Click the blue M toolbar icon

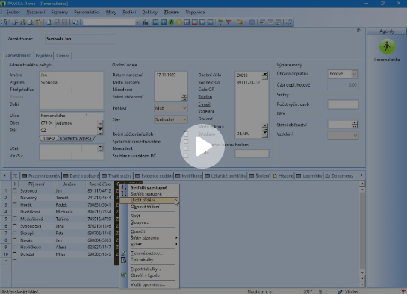tap(155, 22)
